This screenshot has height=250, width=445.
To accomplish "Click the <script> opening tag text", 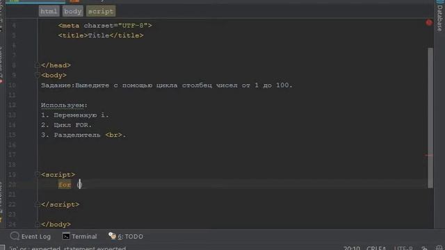I will (58, 174).
